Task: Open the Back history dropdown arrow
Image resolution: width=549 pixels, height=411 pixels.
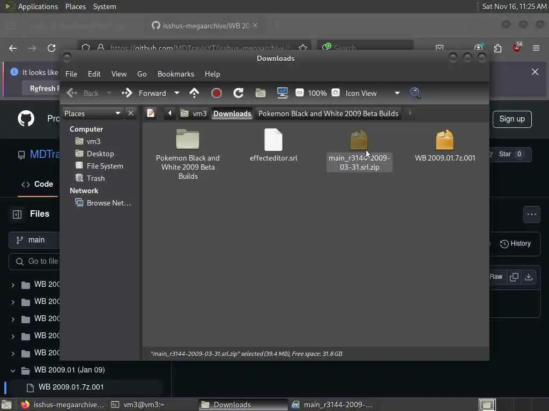Action: pos(109,93)
